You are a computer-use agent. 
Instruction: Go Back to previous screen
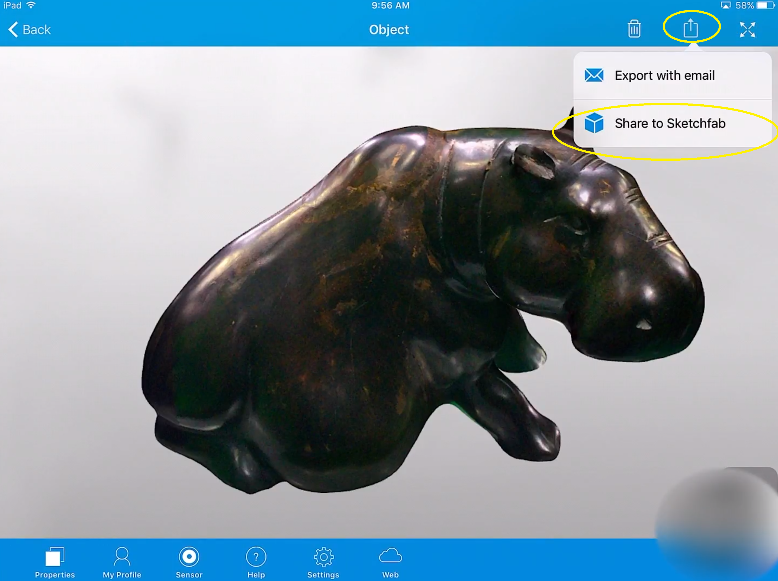pyautogui.click(x=36, y=30)
